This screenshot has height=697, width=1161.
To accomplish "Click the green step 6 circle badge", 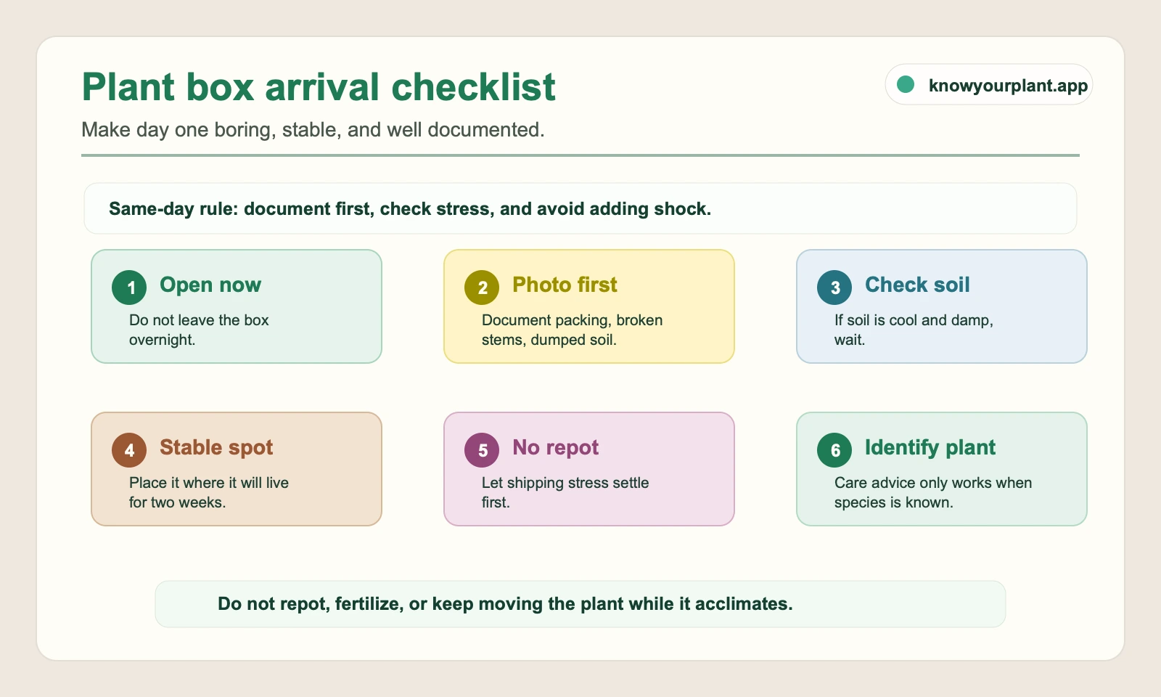I will click(x=834, y=450).
